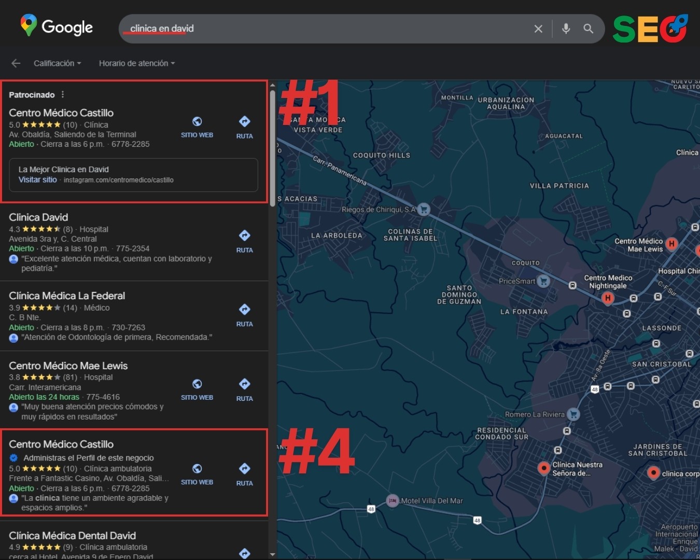Click Motel Villa Del Mar lodging pin
Image resolution: width=700 pixels, height=560 pixels.
tap(393, 501)
